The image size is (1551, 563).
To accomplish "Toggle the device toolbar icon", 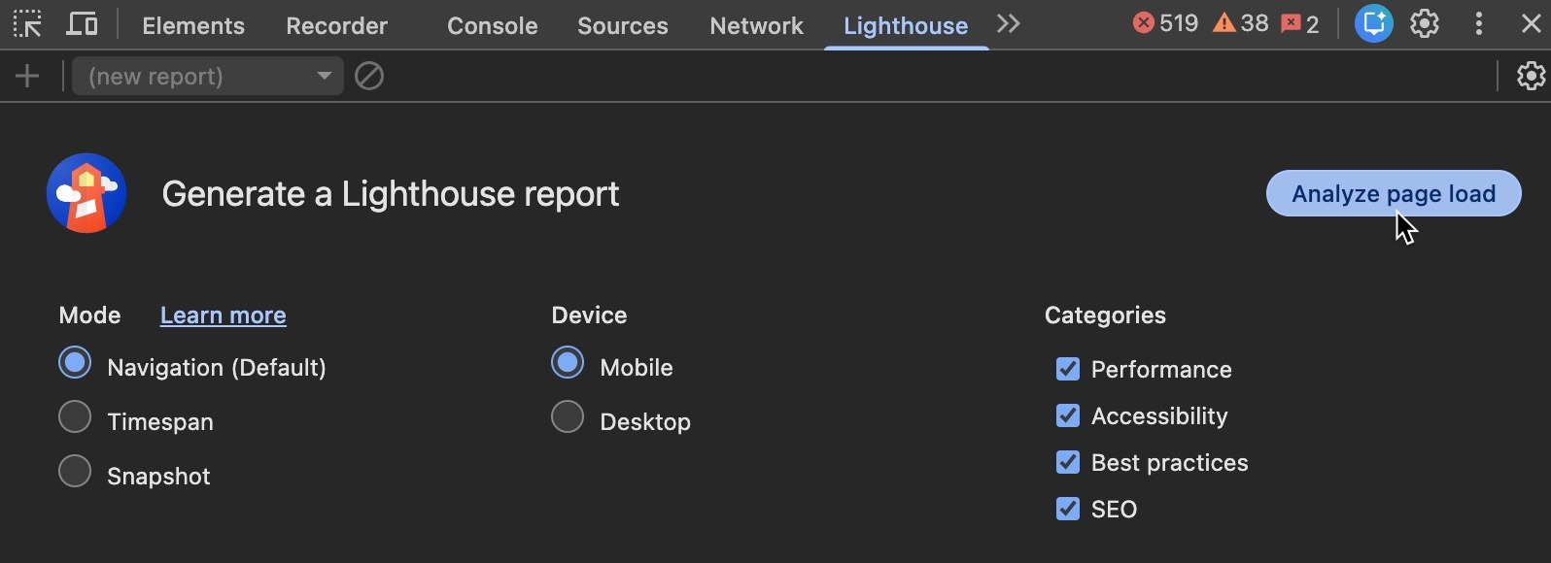I will pyautogui.click(x=82, y=24).
